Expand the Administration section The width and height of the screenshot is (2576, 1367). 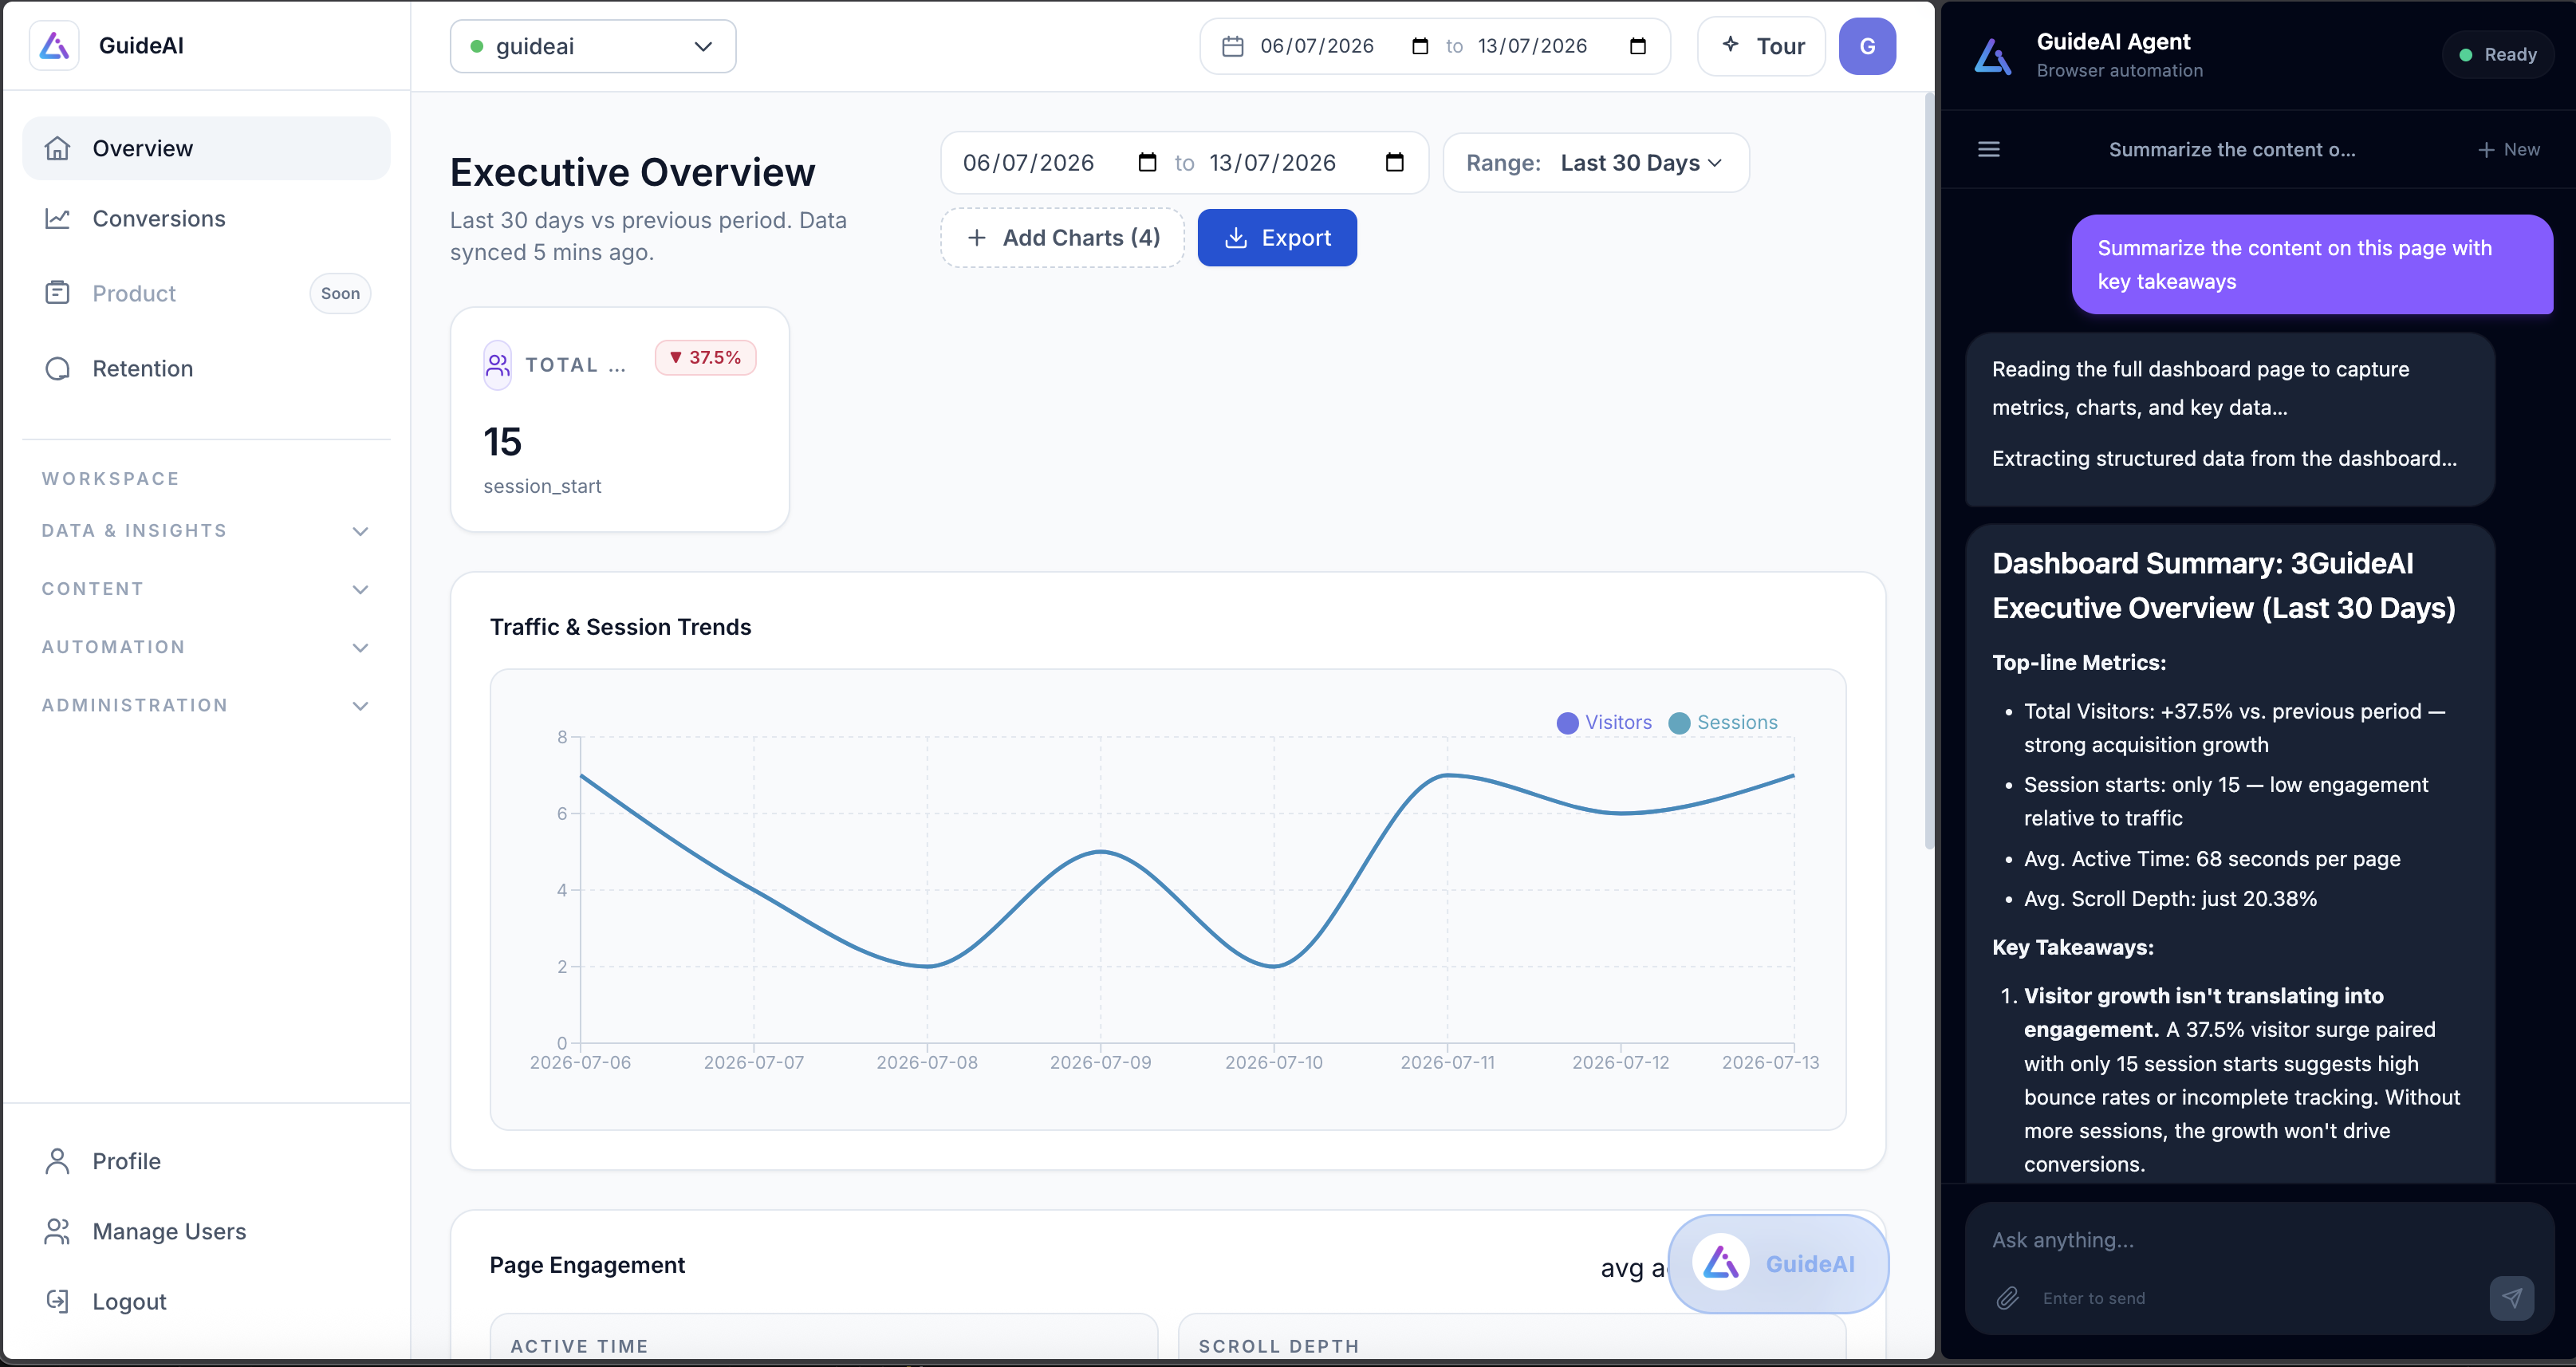point(206,705)
